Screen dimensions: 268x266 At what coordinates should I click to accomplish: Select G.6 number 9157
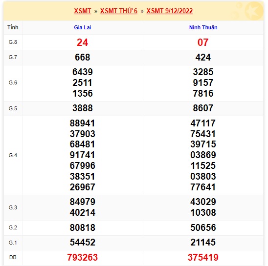click(x=203, y=83)
